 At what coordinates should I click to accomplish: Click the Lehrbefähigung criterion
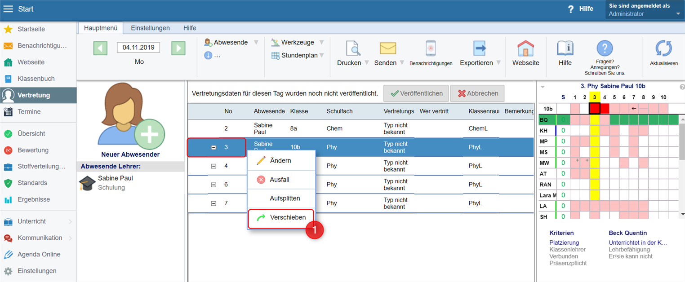pyautogui.click(x=629, y=250)
